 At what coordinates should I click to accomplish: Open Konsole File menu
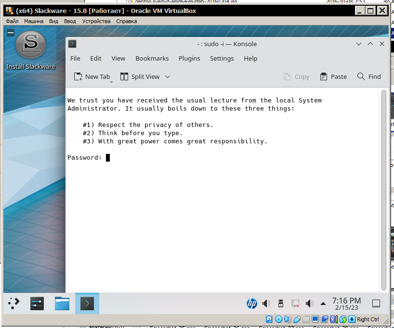[75, 58]
